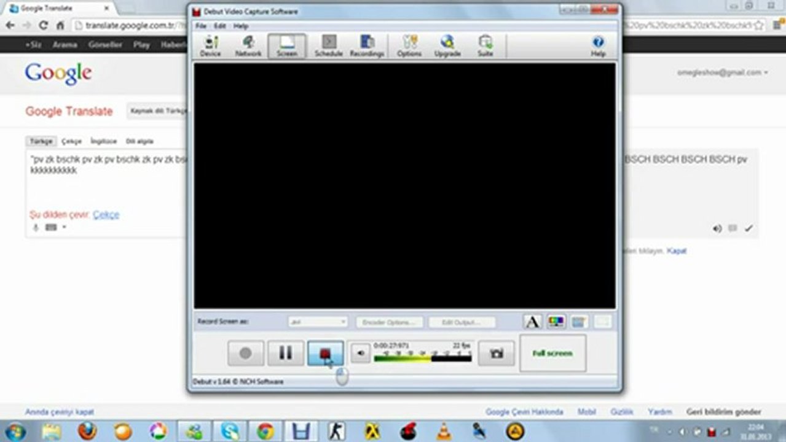Open Skype from the taskbar
Screen dimensions: 786x442
click(x=230, y=431)
